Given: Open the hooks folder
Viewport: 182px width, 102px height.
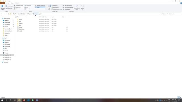Looking at the screenshot, I should pyautogui.click(x=20, y=20).
